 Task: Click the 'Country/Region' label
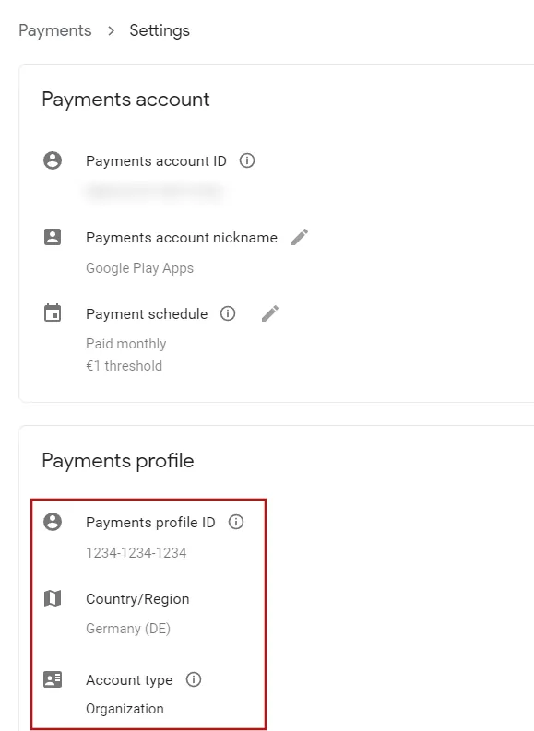tap(137, 598)
